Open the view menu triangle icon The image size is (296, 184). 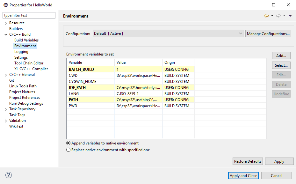[290, 16]
